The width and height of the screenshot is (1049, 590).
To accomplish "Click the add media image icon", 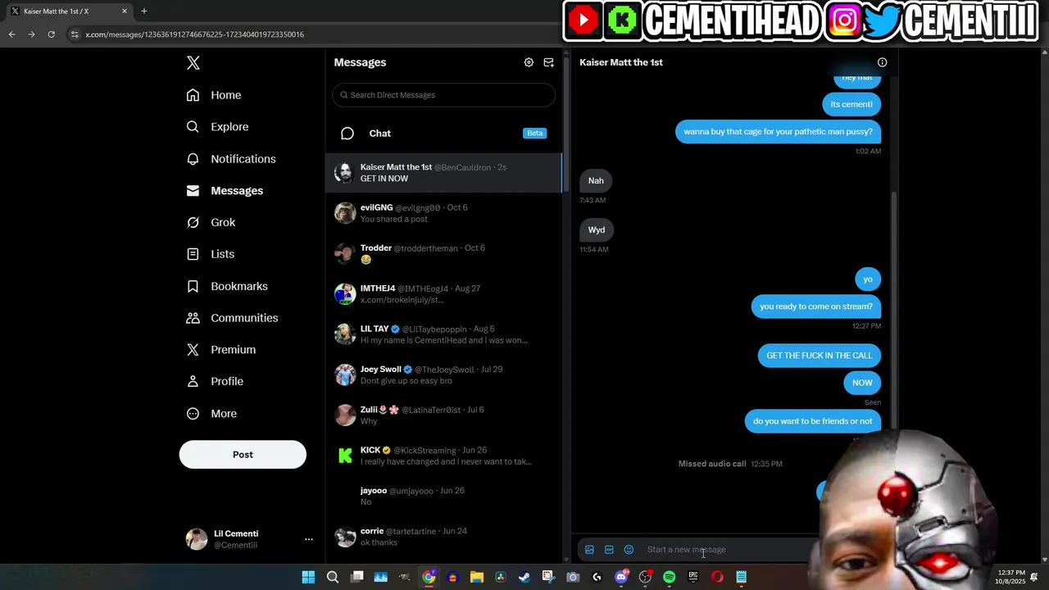I will [589, 550].
